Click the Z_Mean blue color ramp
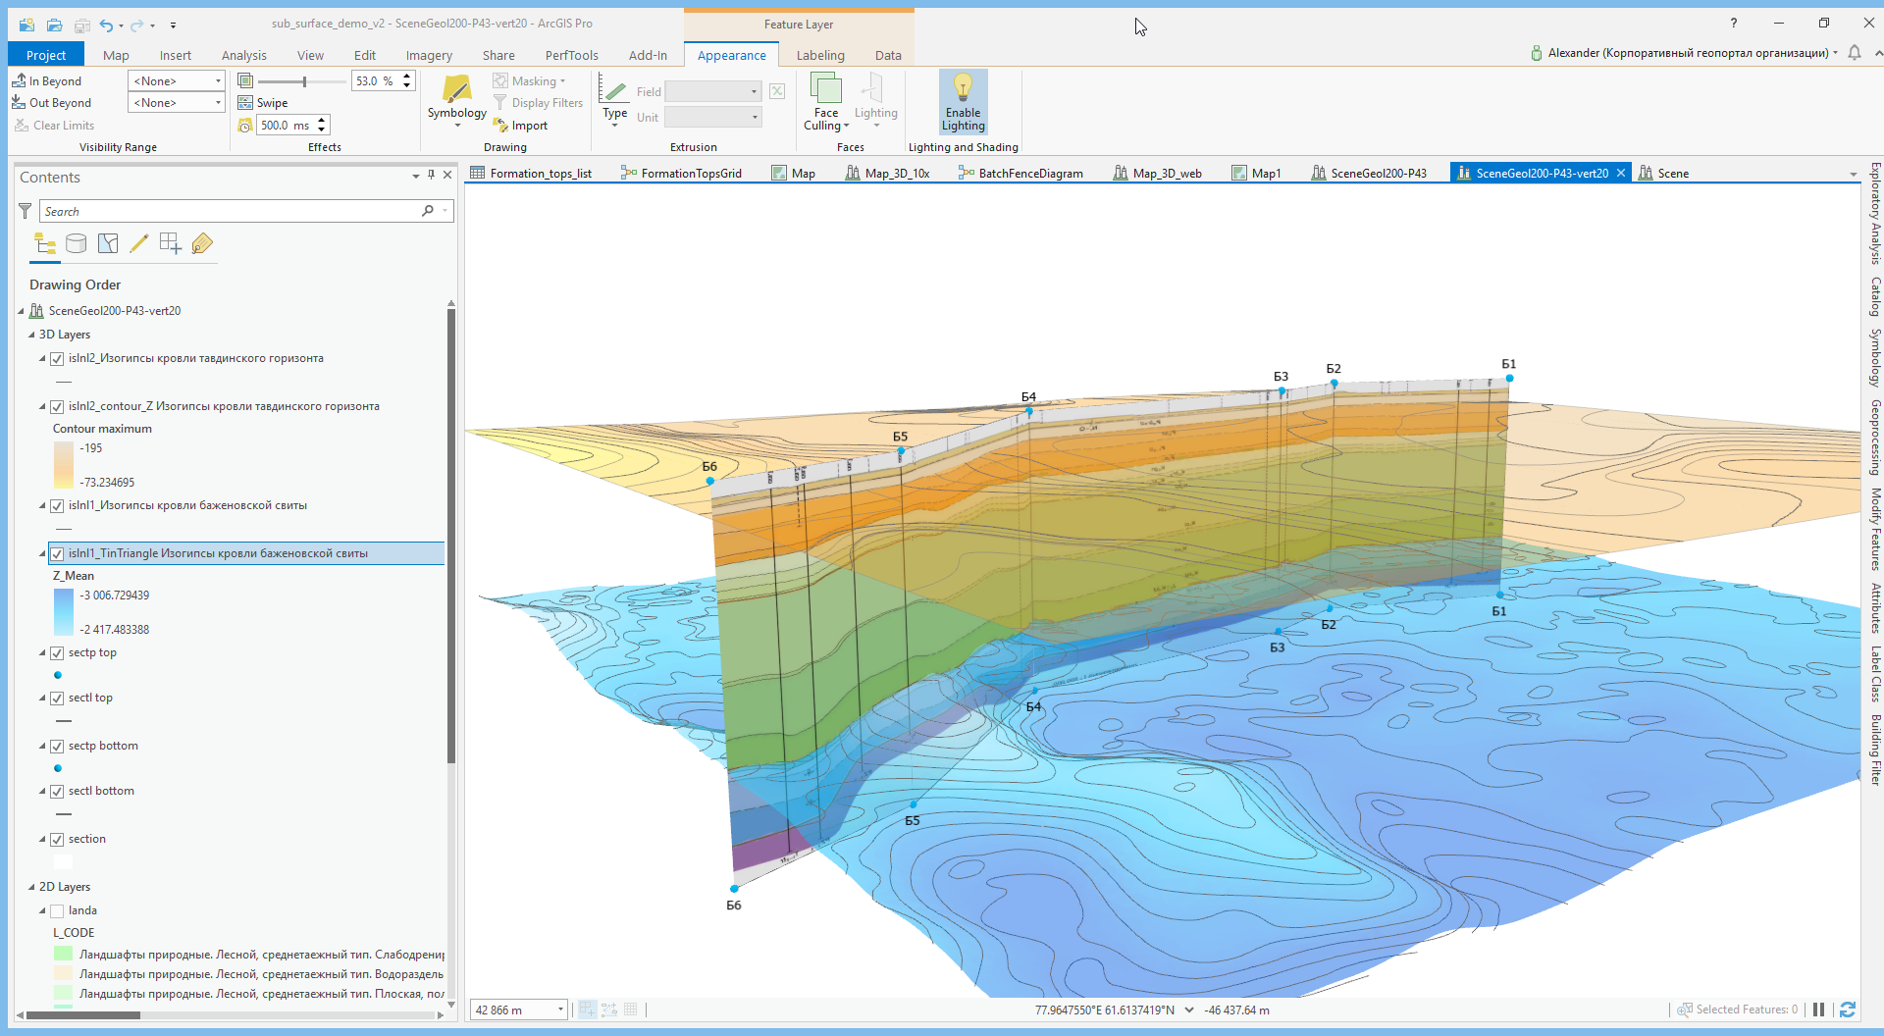1884x1036 pixels. (x=63, y=612)
